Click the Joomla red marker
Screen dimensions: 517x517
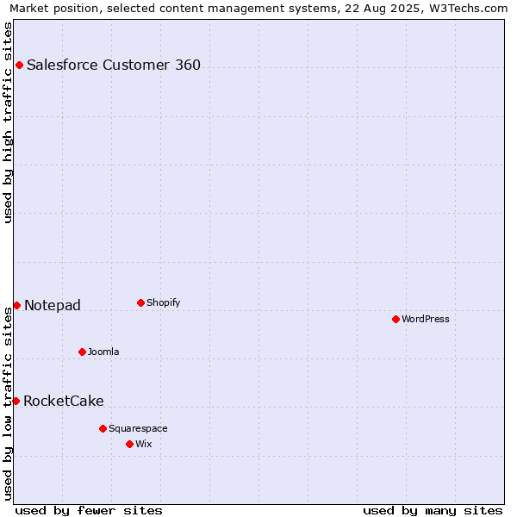point(83,352)
